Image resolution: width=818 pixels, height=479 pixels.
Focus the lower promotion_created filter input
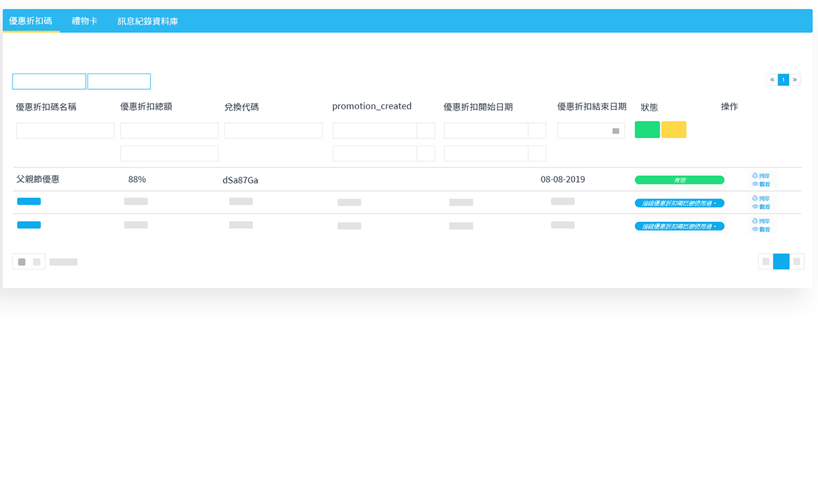[374, 154]
